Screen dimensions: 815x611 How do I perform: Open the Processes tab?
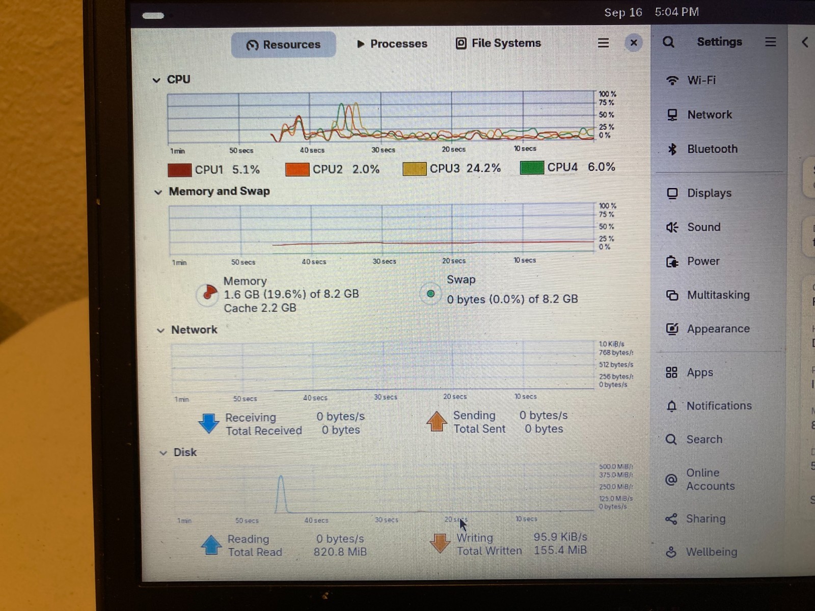[392, 44]
